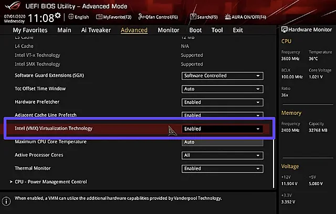Open Adjacent Cache Line Prefetch dropdown
The width and height of the screenshot is (336, 214).
pyautogui.click(x=223, y=115)
